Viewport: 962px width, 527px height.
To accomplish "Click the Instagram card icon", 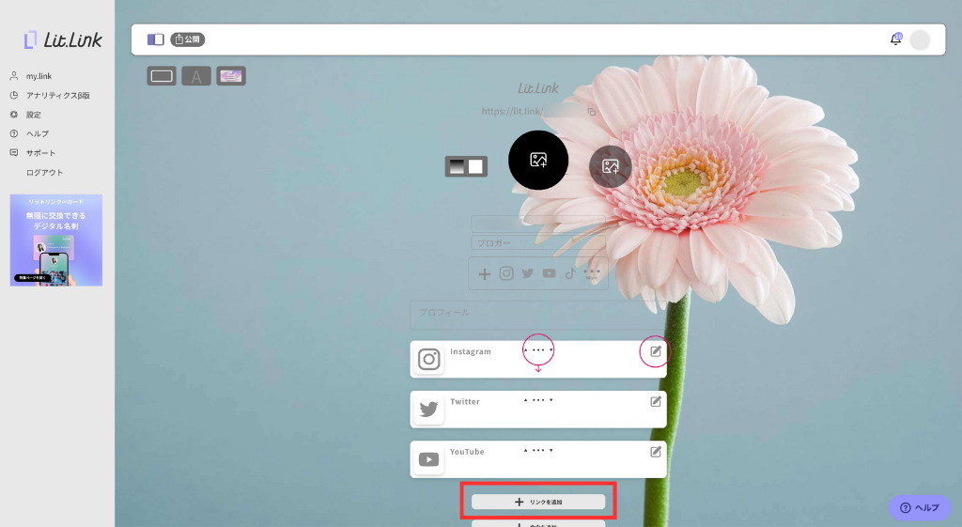I will point(428,359).
